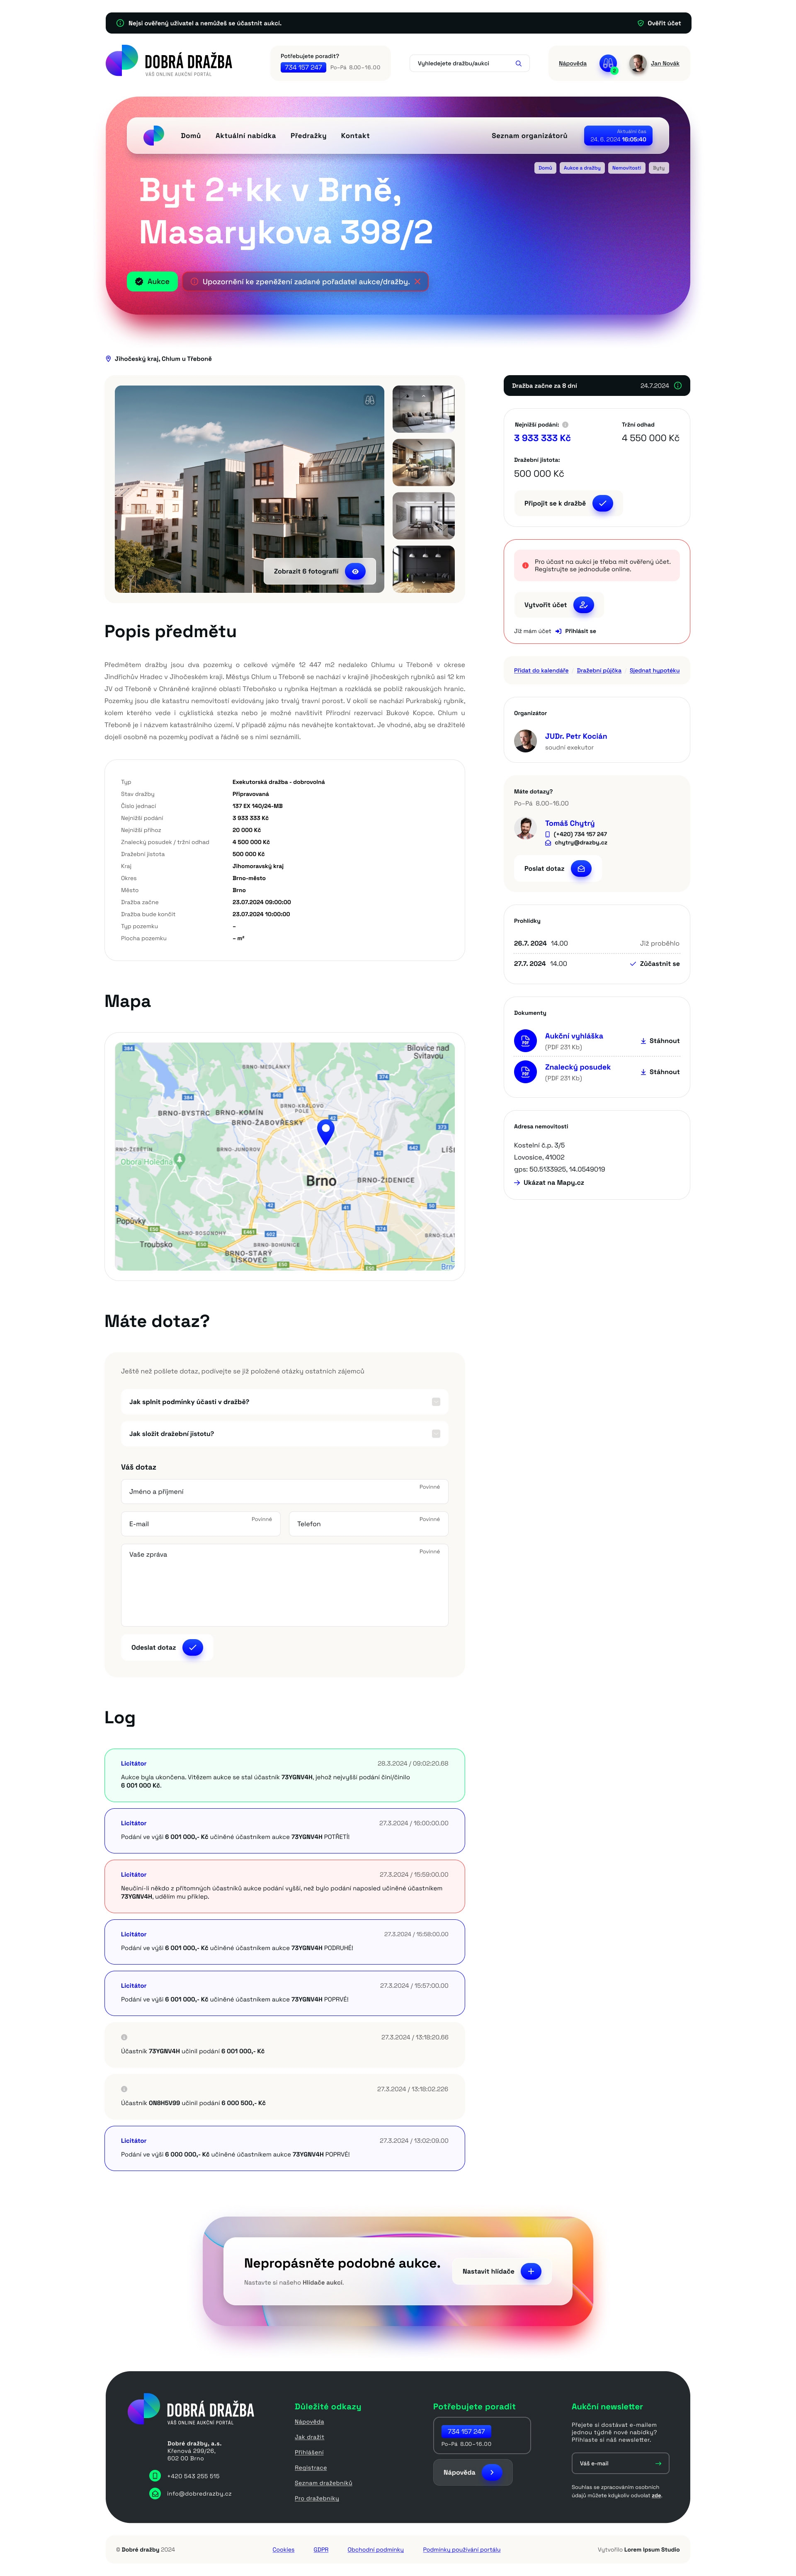Screen dimensions: 796x2576
Task: Open the watchdog binoculars icon in header
Action: [608, 63]
